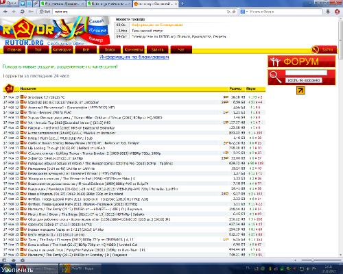The width and height of the screenshot is (343, 274).
Task: Open the Топ menu tab
Action: [38, 49]
